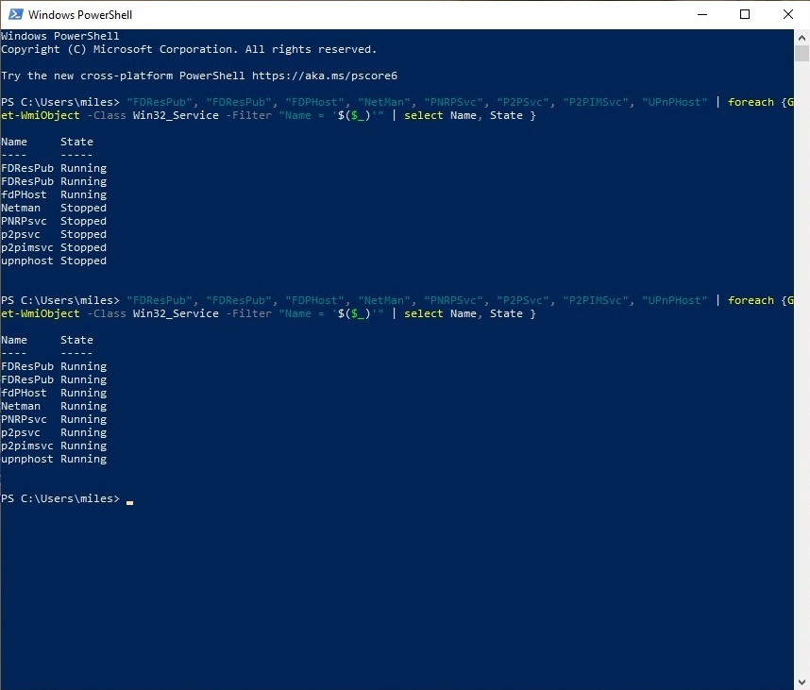Click 'fdPHost' in the first results table
The image size is (810, 690).
point(24,194)
